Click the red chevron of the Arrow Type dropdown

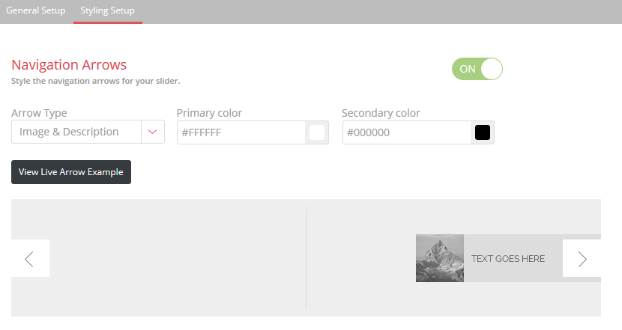153,132
